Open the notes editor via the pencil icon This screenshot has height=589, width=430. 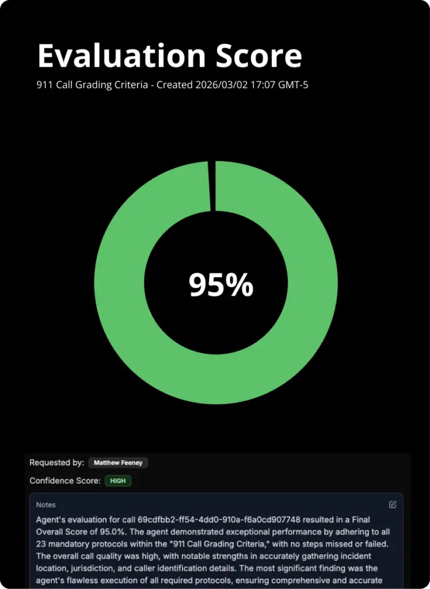click(x=393, y=504)
